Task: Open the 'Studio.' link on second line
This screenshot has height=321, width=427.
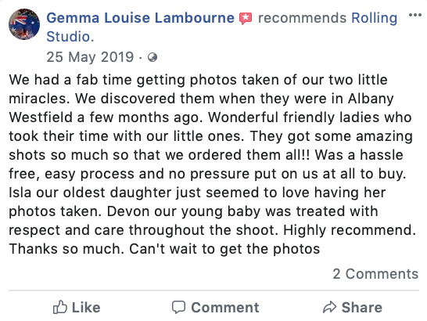Action: (x=70, y=37)
